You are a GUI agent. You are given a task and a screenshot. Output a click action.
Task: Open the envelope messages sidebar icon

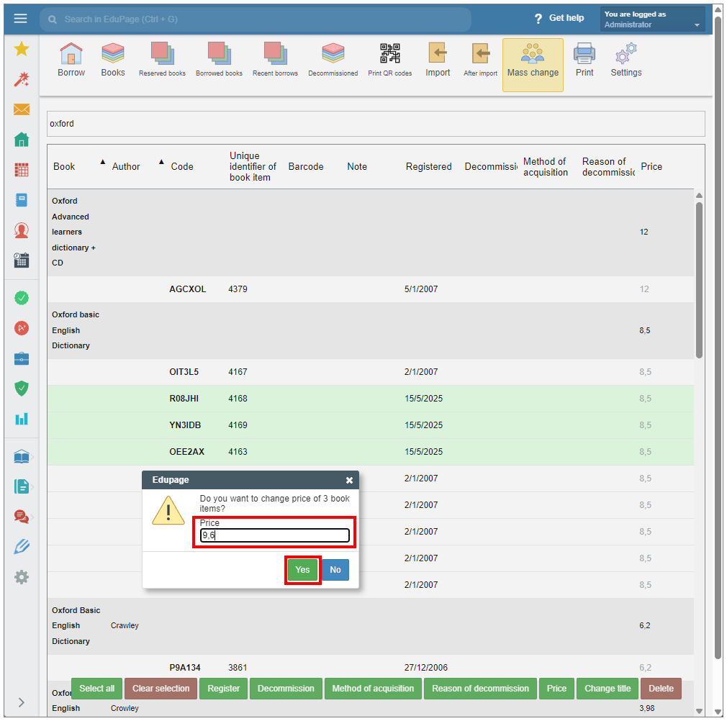click(22, 109)
